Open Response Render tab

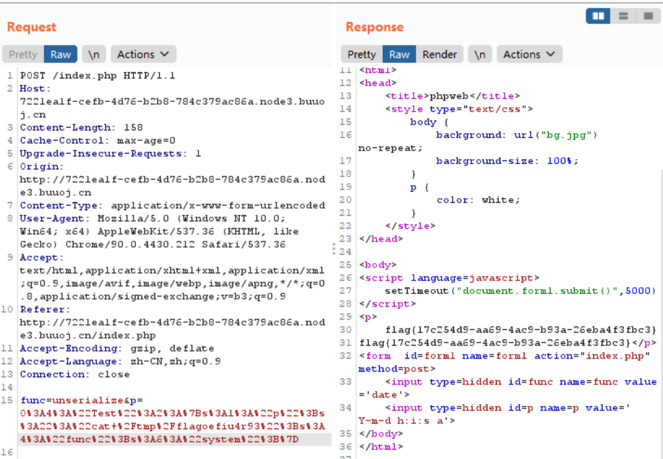click(440, 54)
